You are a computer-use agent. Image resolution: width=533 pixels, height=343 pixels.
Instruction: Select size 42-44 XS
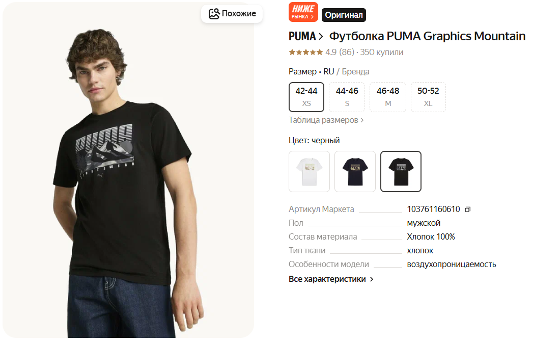tap(306, 97)
